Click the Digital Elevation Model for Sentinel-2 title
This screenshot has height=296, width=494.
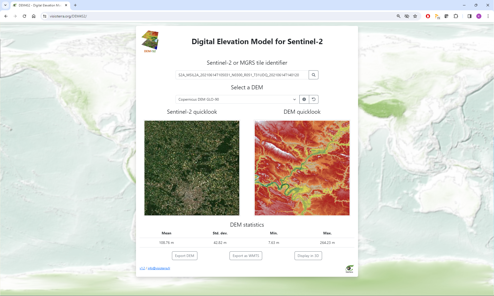tap(257, 42)
